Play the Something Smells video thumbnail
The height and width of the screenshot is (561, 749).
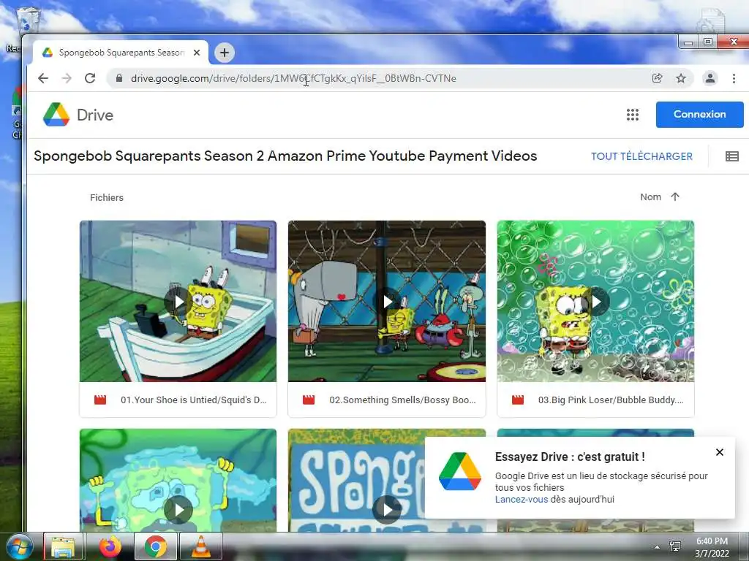(387, 301)
